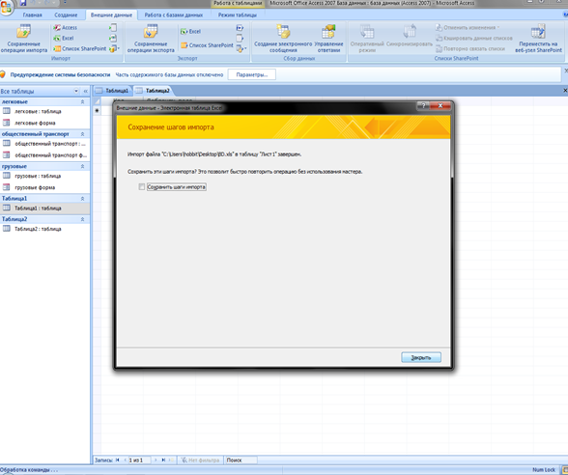Open the Office button menu
The image size is (568, 475).
(6, 8)
